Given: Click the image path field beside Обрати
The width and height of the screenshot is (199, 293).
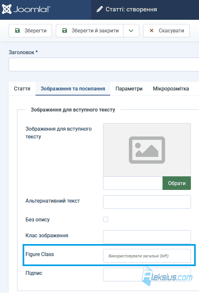Looking at the screenshot, I should point(133,183).
